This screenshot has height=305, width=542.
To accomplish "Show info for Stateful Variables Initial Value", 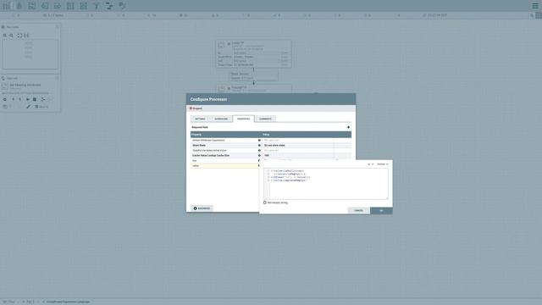I will click(x=259, y=151).
